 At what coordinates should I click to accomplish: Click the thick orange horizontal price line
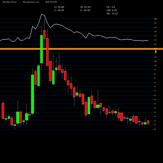[81, 49]
